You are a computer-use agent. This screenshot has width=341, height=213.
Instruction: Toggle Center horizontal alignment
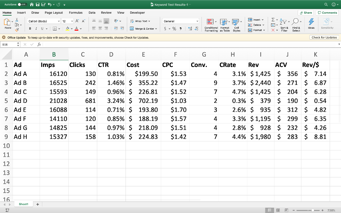(100, 29)
